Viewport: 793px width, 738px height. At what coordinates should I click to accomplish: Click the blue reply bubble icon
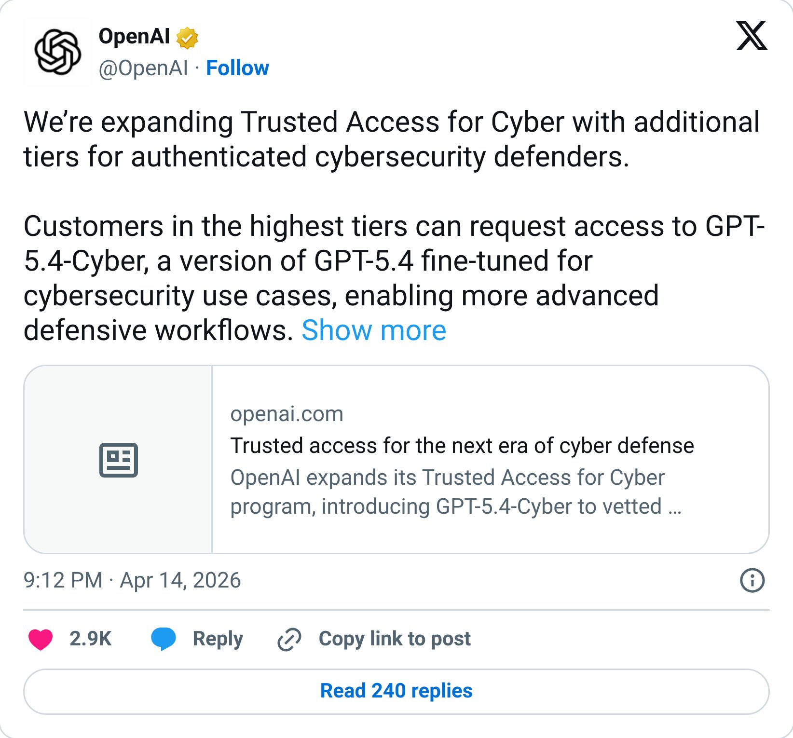coord(164,639)
